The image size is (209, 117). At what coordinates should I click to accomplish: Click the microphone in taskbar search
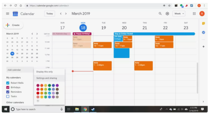[x=61, y=109]
